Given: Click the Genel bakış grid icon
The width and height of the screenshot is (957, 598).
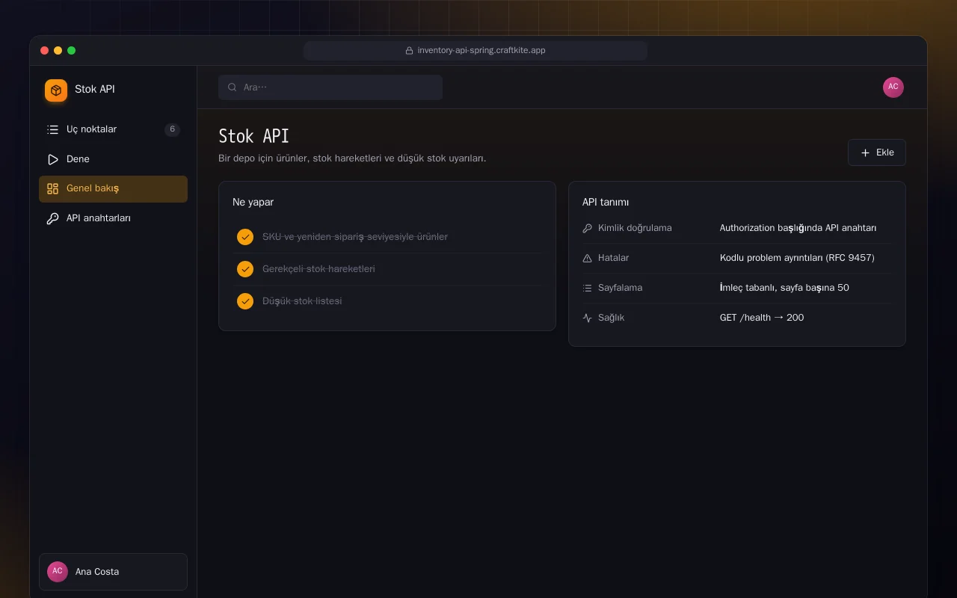Looking at the screenshot, I should pos(52,189).
